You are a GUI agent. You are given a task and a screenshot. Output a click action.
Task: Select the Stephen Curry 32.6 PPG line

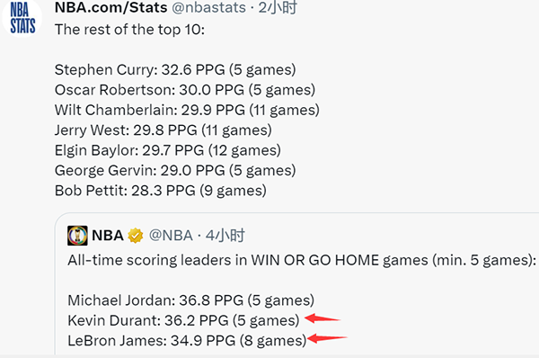point(175,70)
